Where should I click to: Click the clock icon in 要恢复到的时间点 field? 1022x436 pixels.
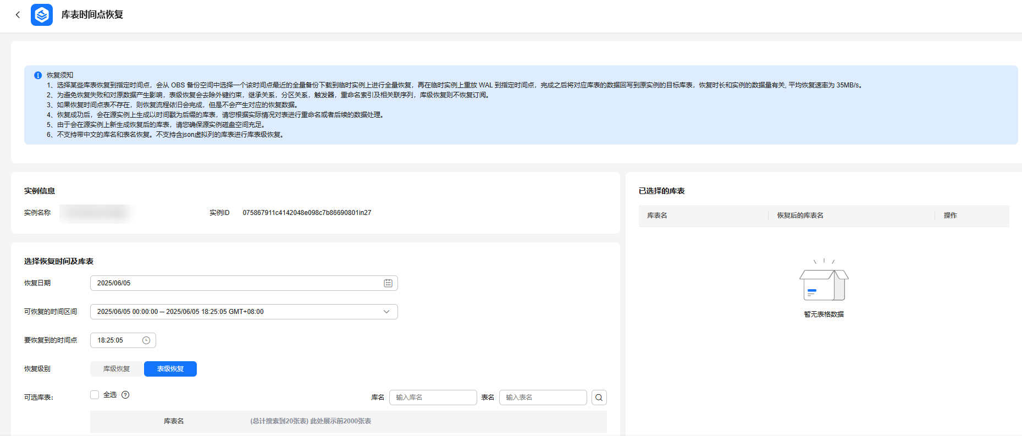(146, 340)
